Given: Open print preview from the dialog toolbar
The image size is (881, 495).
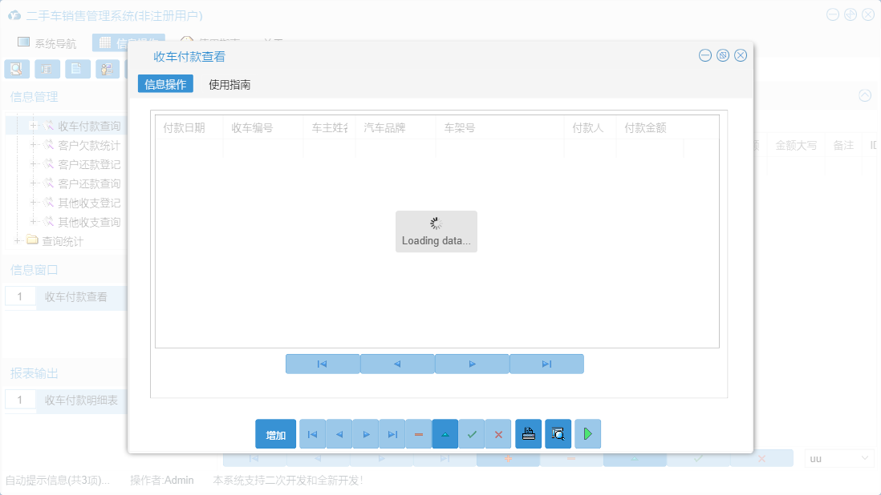Looking at the screenshot, I should [x=558, y=433].
